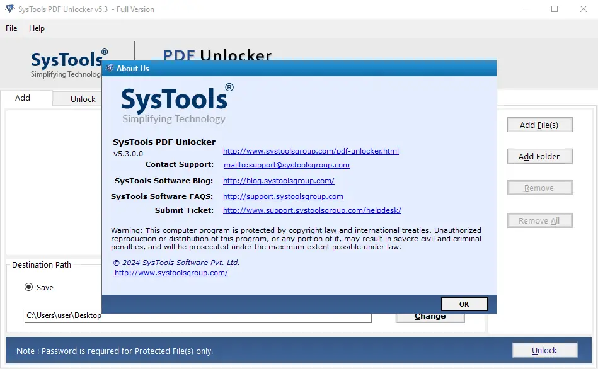This screenshot has height=369, width=598.
Task: Click the SysTools PDF Unlocker heading text
Action: (164, 142)
